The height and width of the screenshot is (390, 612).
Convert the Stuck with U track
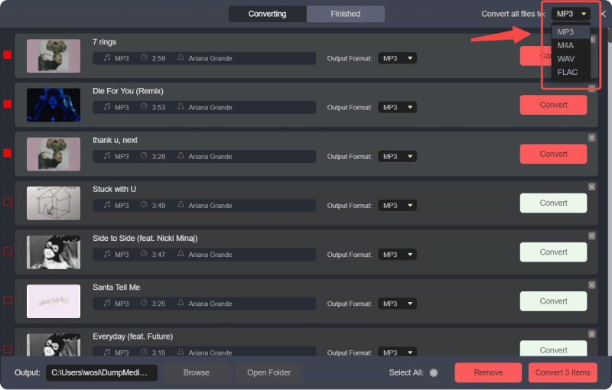(553, 203)
